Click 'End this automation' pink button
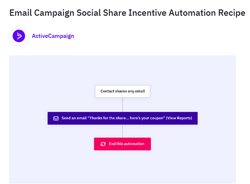 pyautogui.click(x=122, y=144)
